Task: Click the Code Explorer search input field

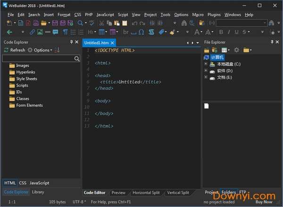Action: click(38, 59)
